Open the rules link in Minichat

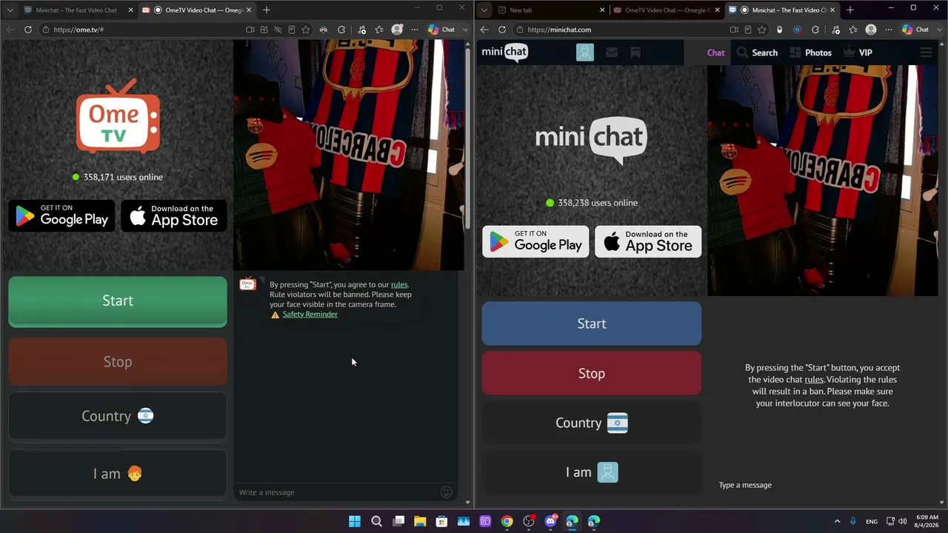pos(814,380)
